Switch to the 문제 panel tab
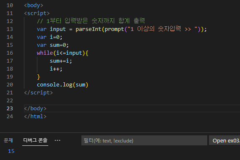Screen dimensions: 240x160 [x=8, y=140]
